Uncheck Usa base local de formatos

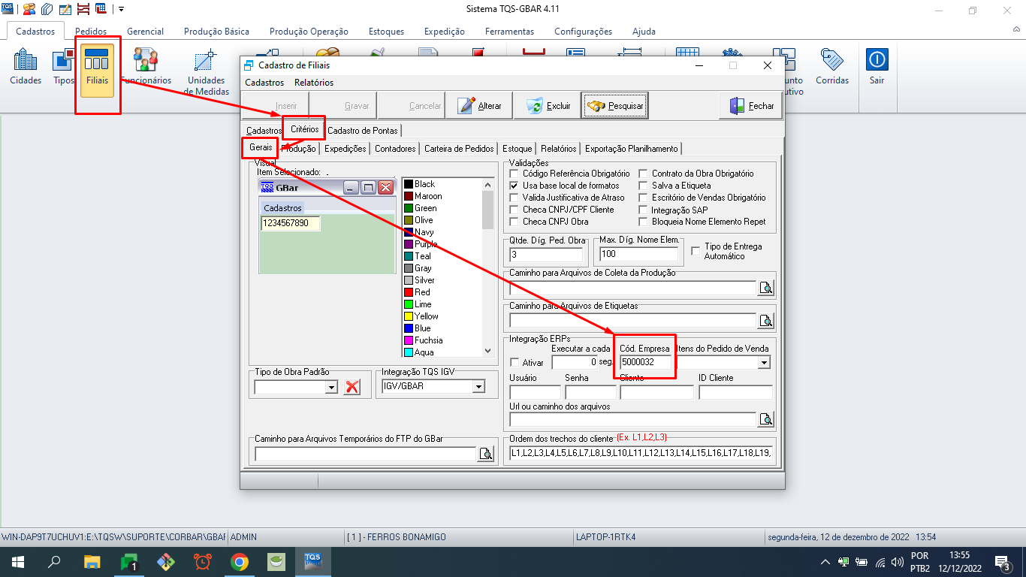click(515, 186)
